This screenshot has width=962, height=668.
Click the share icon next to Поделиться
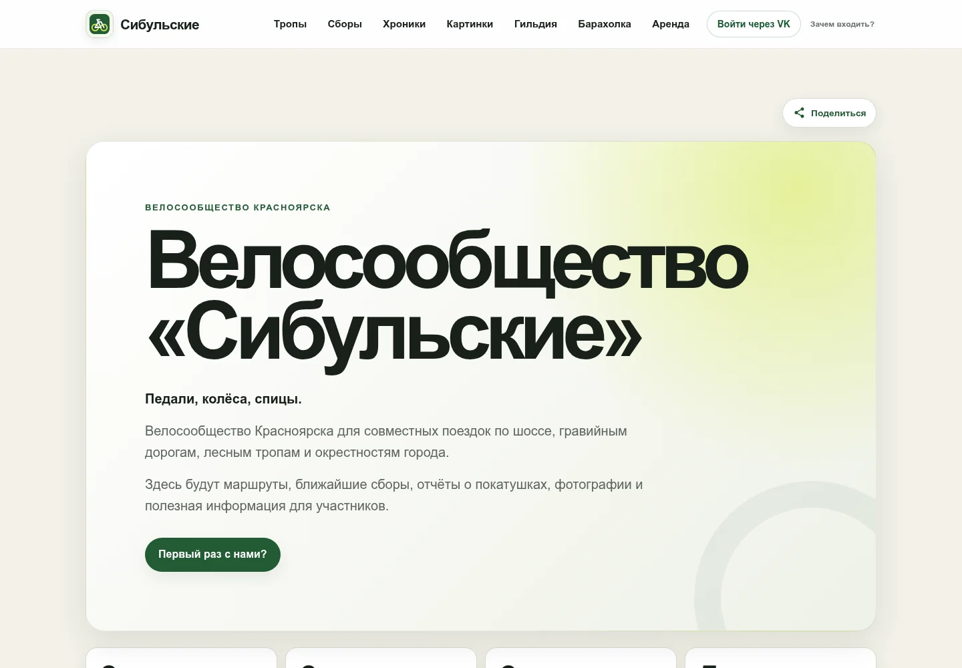point(799,113)
